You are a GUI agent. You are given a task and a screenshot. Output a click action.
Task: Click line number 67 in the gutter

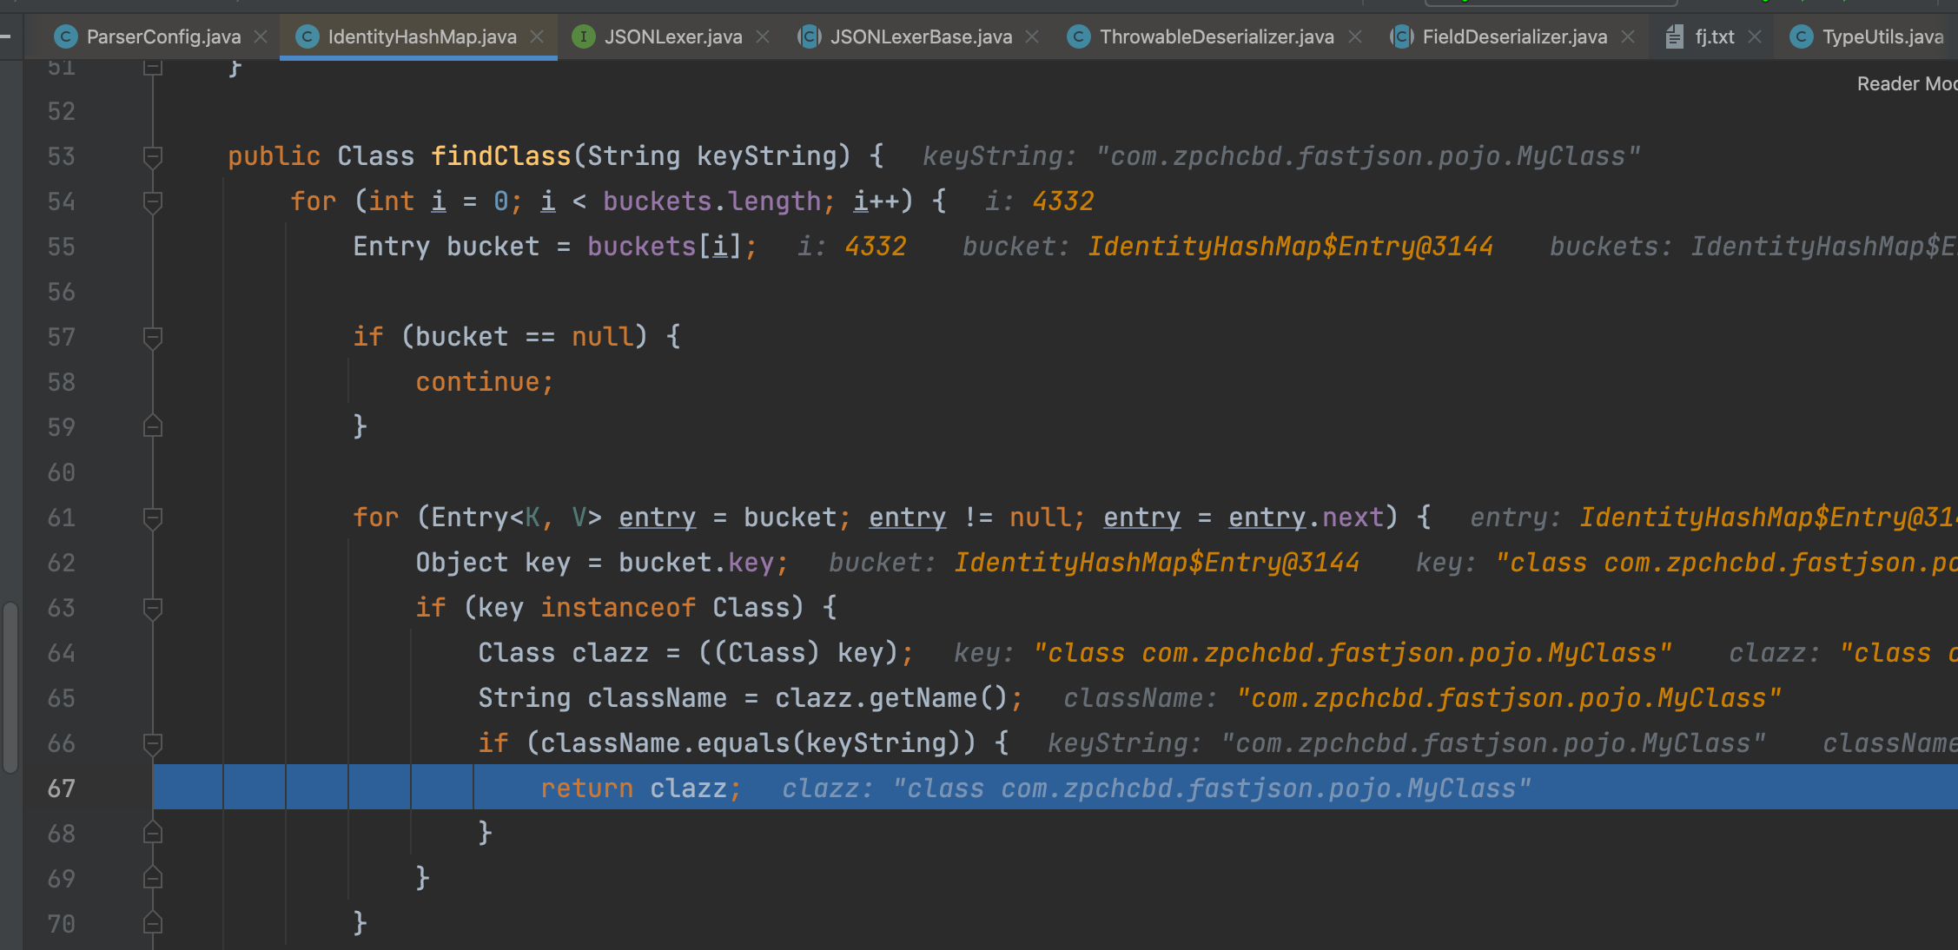click(x=61, y=788)
